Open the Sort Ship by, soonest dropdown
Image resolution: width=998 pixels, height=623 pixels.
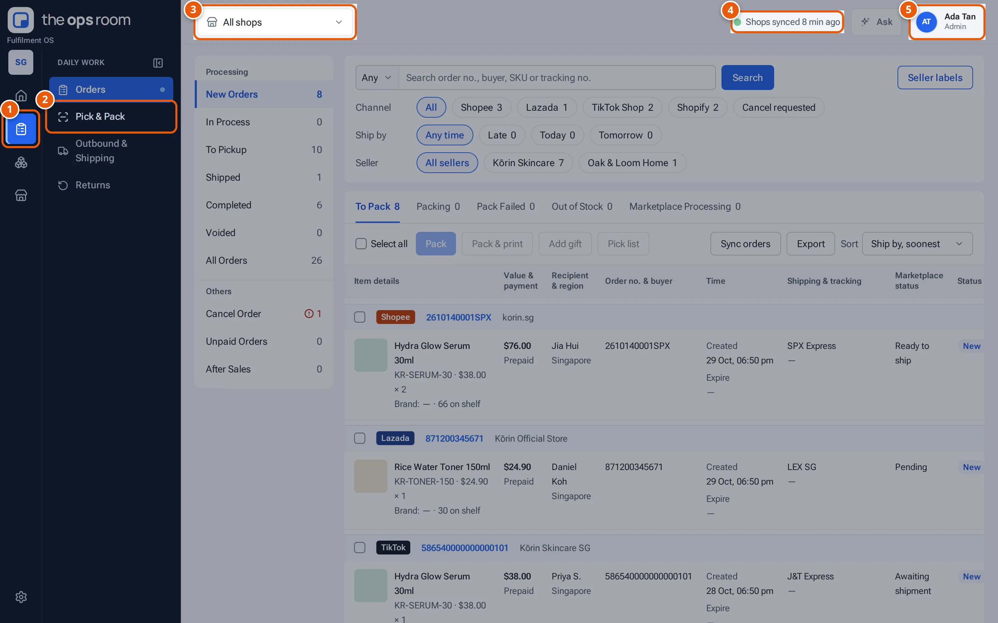coord(917,244)
